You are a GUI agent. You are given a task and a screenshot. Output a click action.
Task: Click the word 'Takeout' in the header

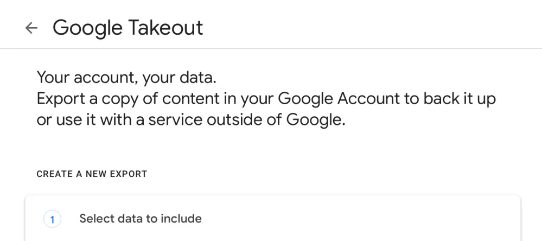coord(166,28)
